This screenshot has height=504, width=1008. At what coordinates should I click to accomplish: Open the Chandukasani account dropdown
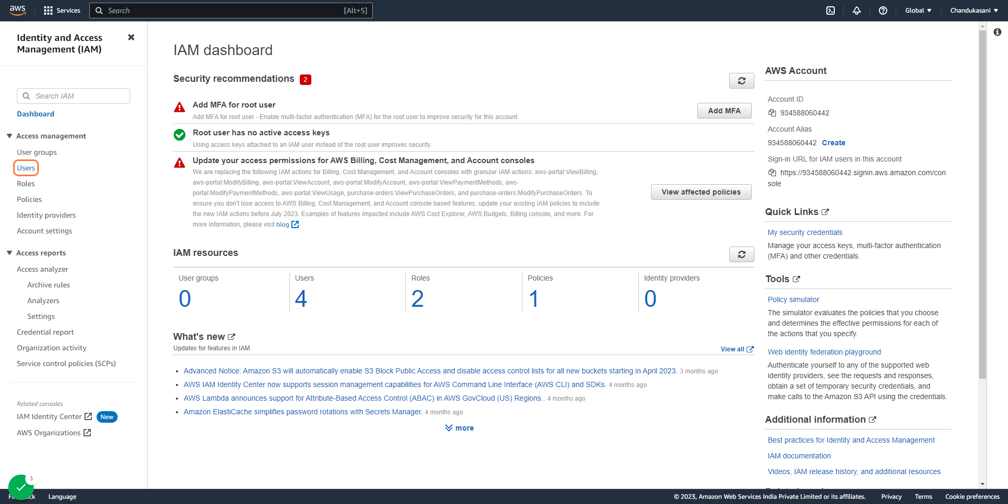pos(974,10)
